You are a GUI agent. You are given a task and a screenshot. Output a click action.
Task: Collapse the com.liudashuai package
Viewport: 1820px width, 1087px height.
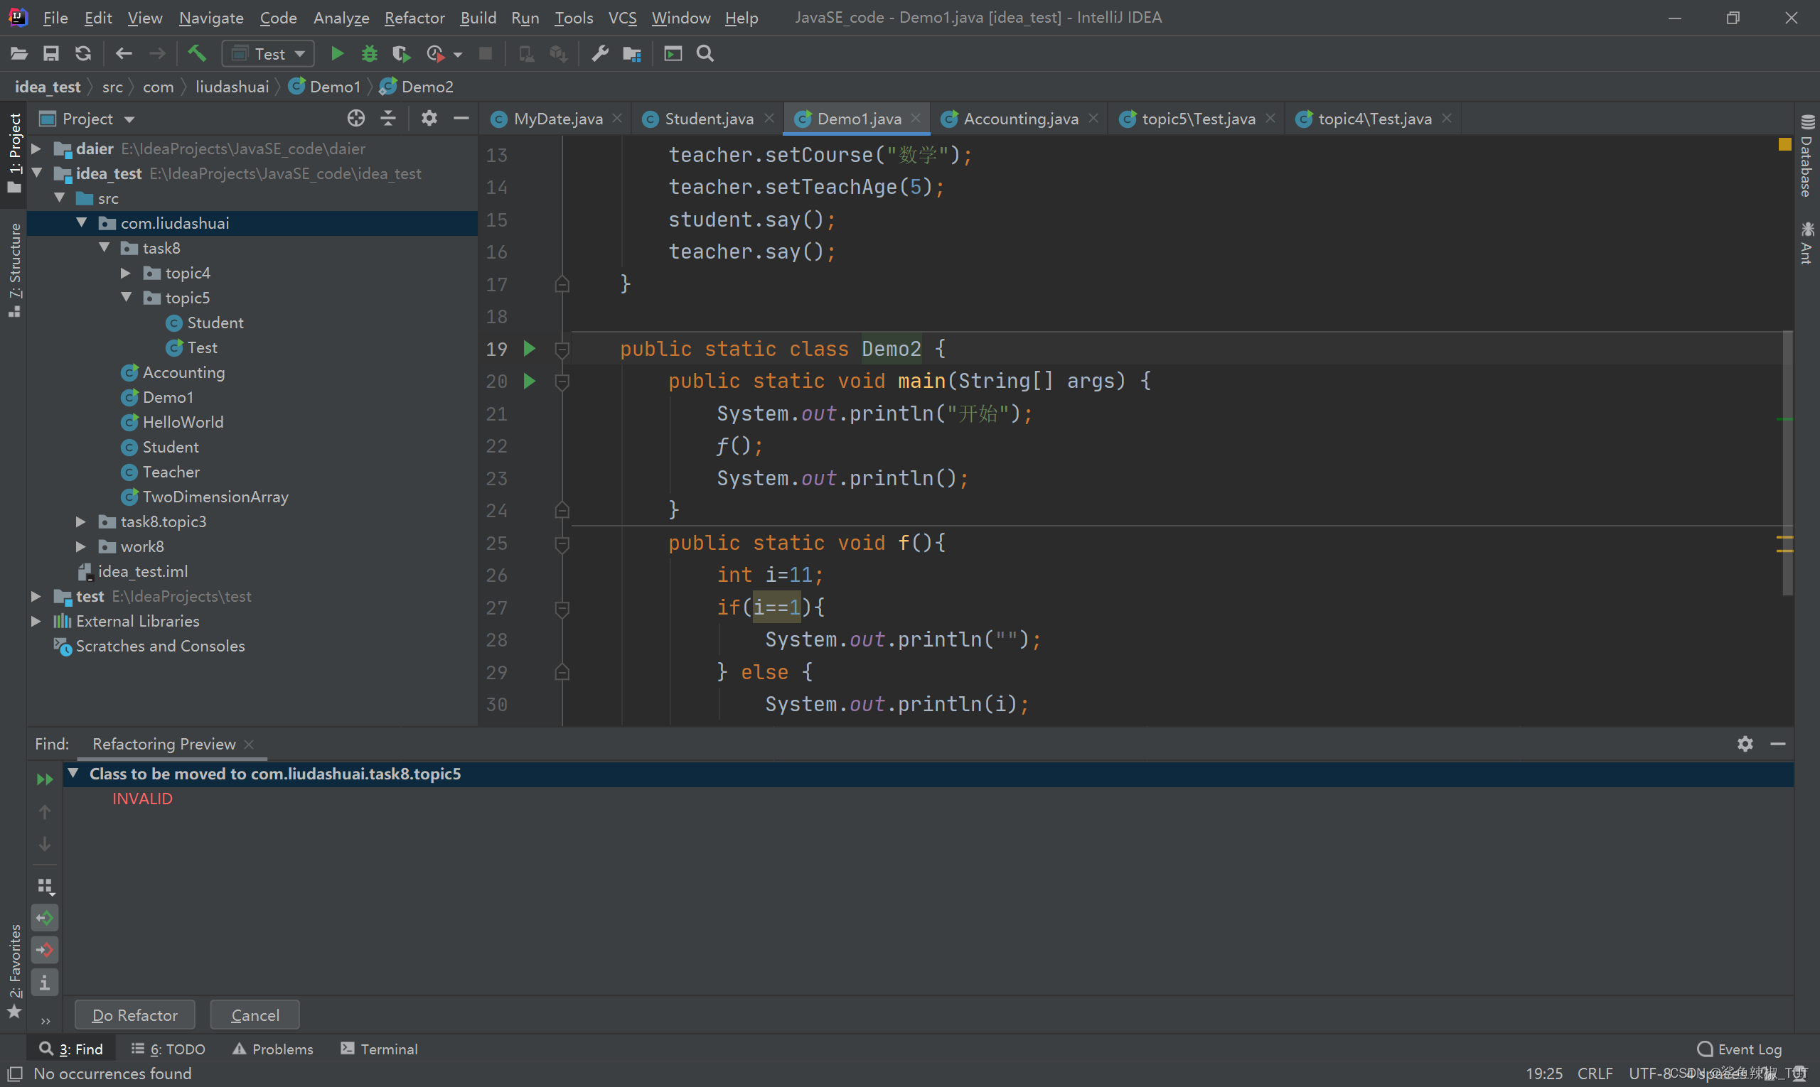pos(81,222)
